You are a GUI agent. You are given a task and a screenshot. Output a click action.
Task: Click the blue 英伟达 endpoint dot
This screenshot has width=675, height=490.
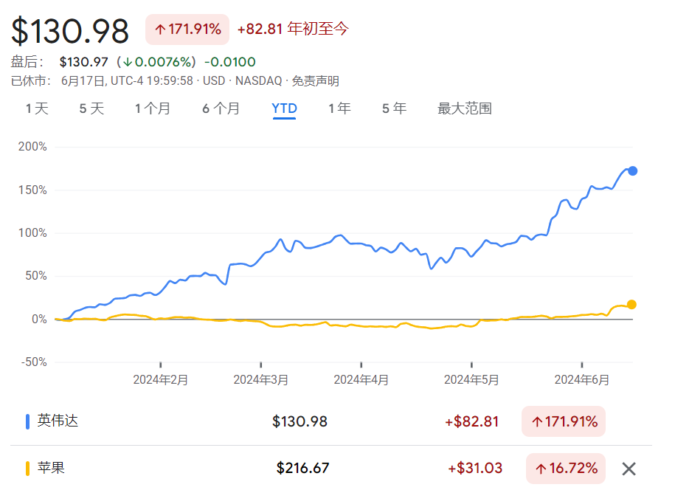coord(632,171)
